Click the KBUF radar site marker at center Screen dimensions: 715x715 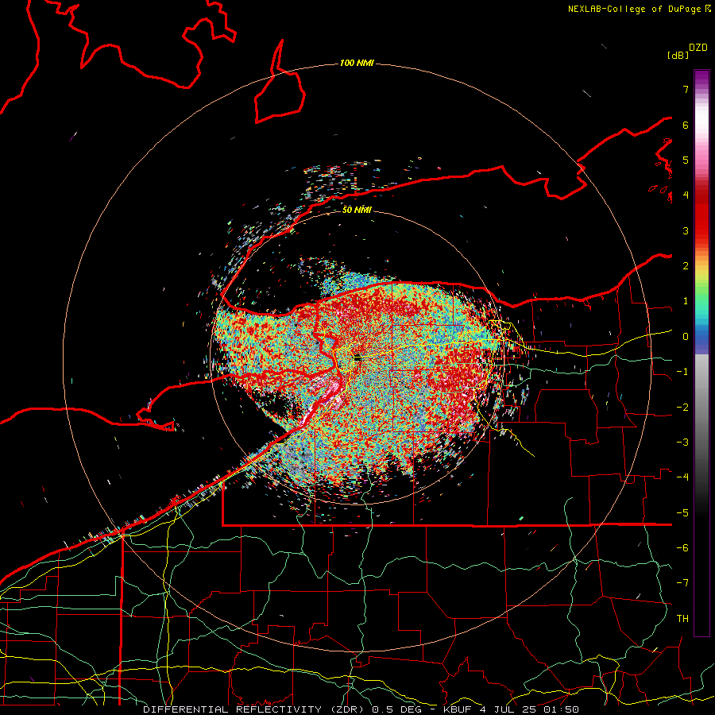(x=357, y=358)
